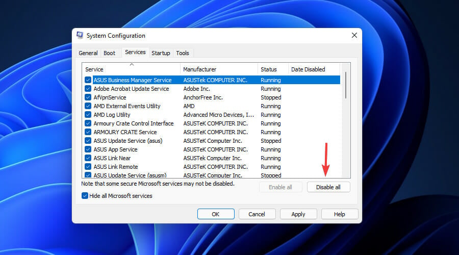Select the ASUS Link Remote name

point(116,167)
